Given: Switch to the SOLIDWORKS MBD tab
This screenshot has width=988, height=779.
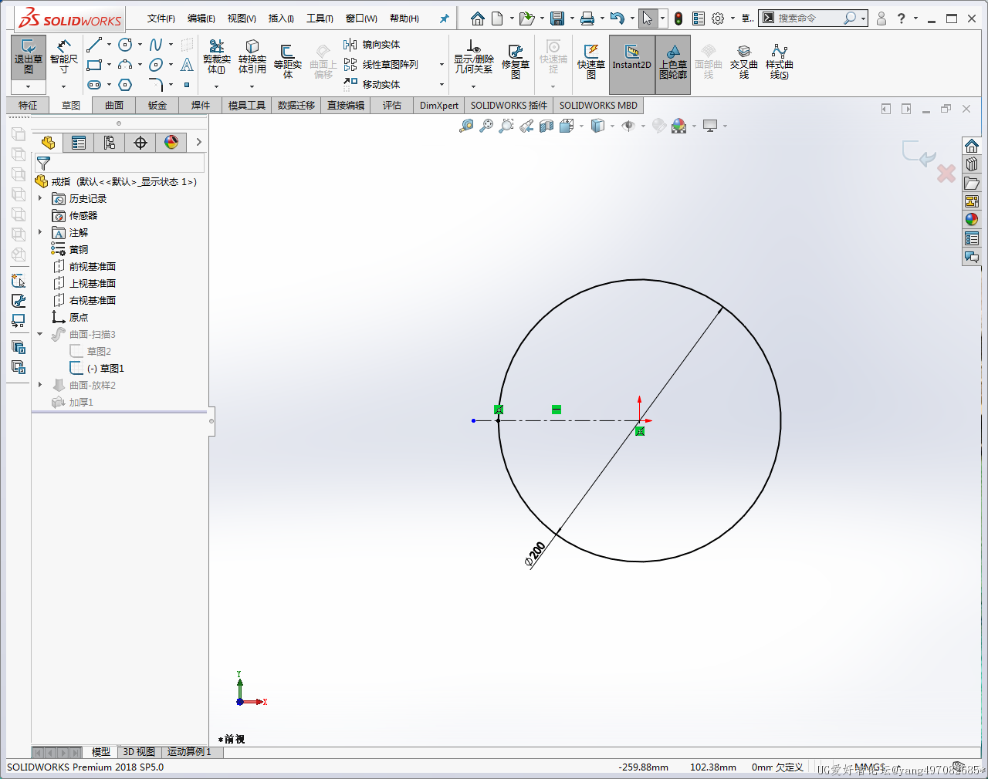Looking at the screenshot, I should 598,106.
